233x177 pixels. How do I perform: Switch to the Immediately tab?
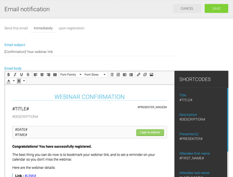(x=43, y=28)
